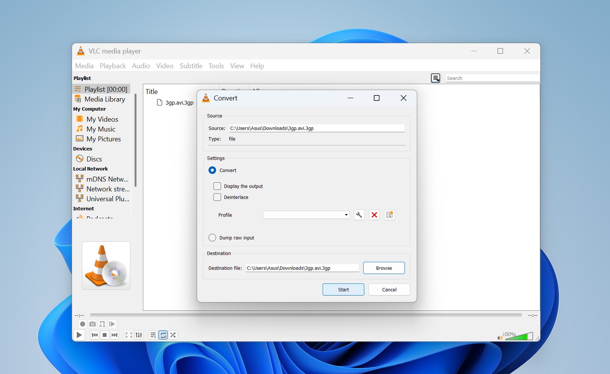Click the playlist Search field

[492, 78]
